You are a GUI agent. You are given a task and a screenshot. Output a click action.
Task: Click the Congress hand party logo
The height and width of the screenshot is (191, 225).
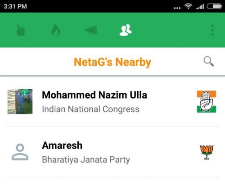point(207,101)
